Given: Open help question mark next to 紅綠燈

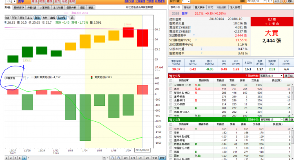Looking at the screenshot, I should (x=68, y=18).
